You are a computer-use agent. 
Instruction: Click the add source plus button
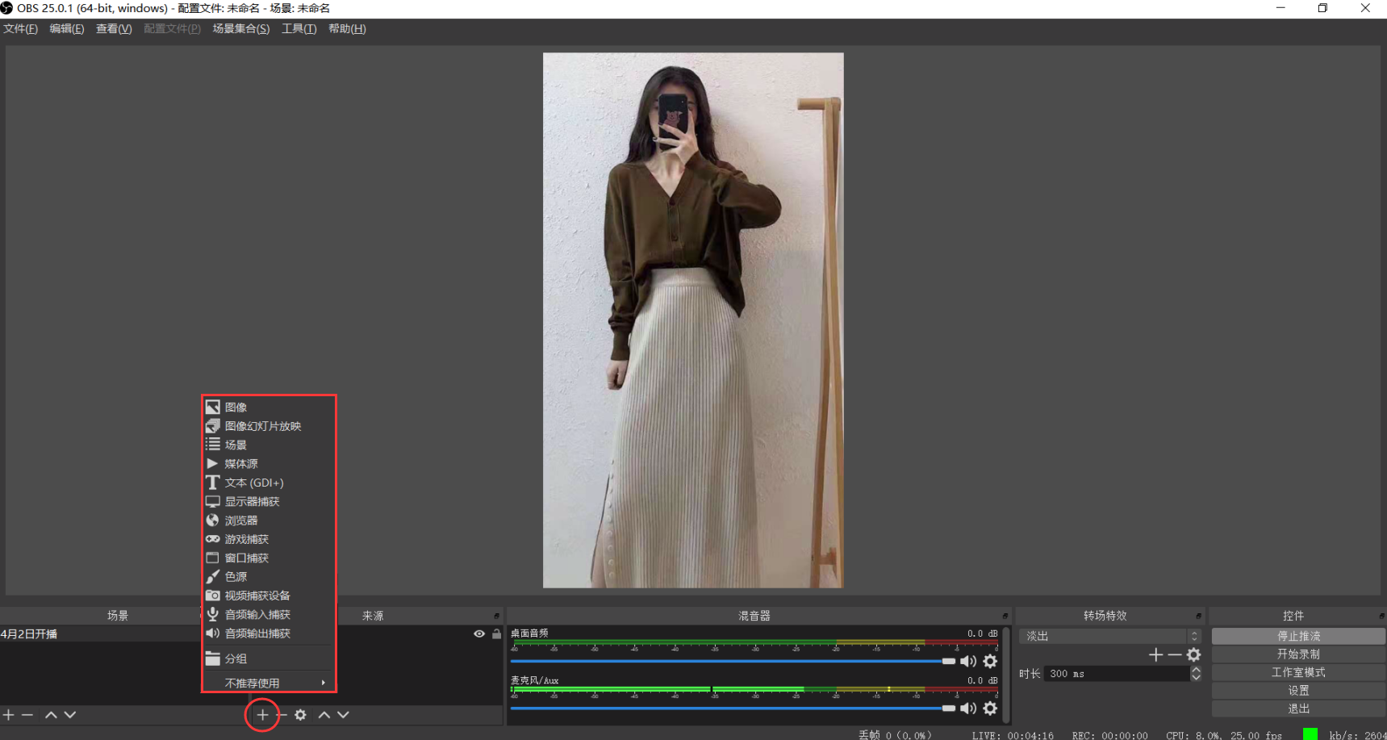[262, 715]
